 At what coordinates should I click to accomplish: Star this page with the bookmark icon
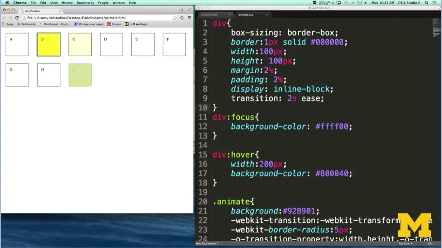175,18
